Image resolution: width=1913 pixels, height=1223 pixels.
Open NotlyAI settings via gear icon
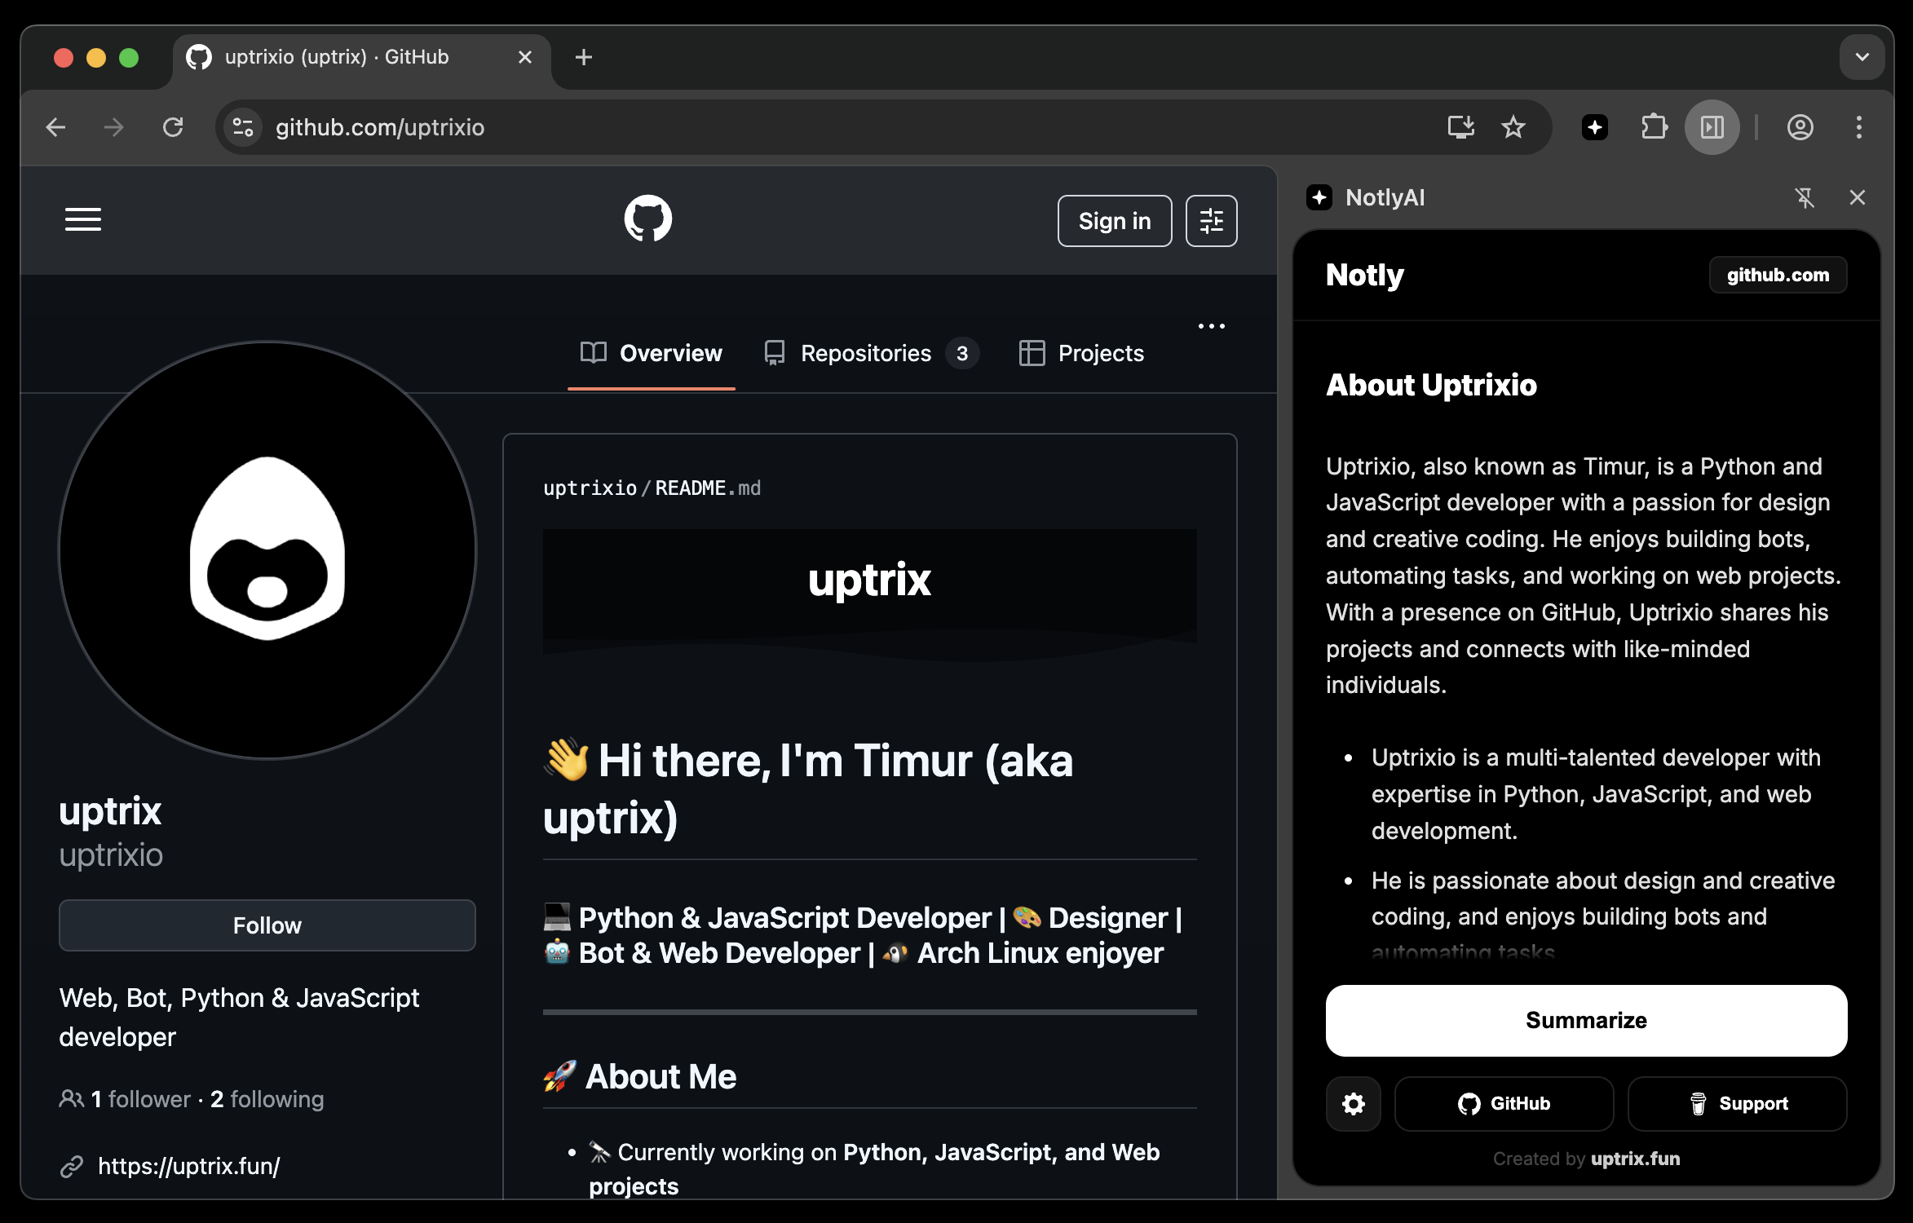[1354, 1103]
